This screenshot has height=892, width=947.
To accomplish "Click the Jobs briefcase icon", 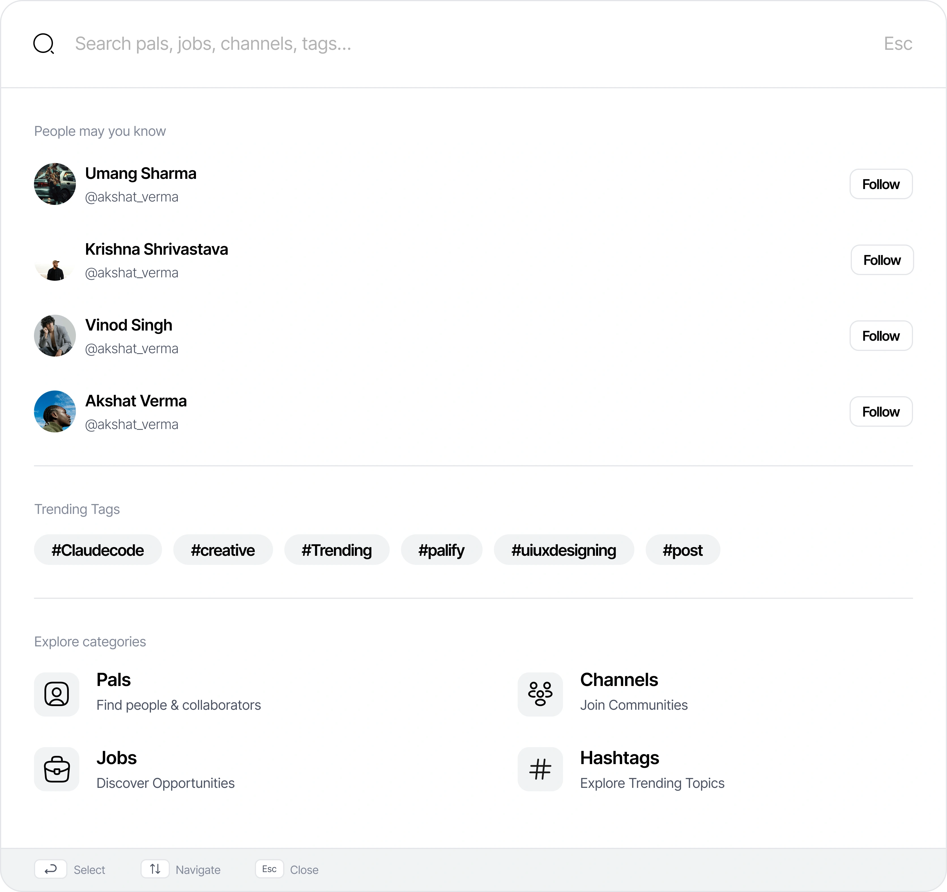I will coord(57,769).
